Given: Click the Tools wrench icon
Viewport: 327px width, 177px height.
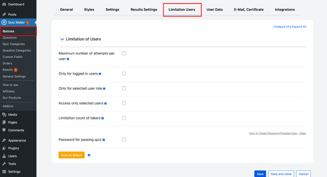Looking at the screenshot, I should point(4,163).
